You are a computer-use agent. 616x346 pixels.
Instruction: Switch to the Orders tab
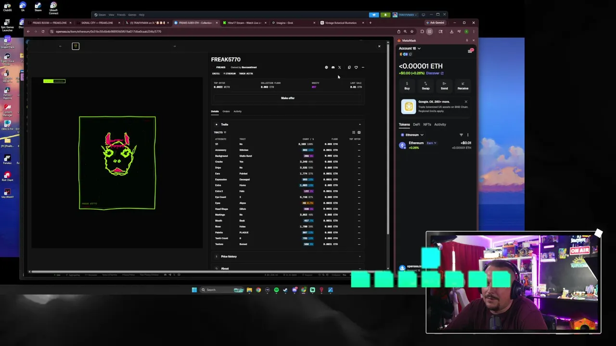click(226, 111)
